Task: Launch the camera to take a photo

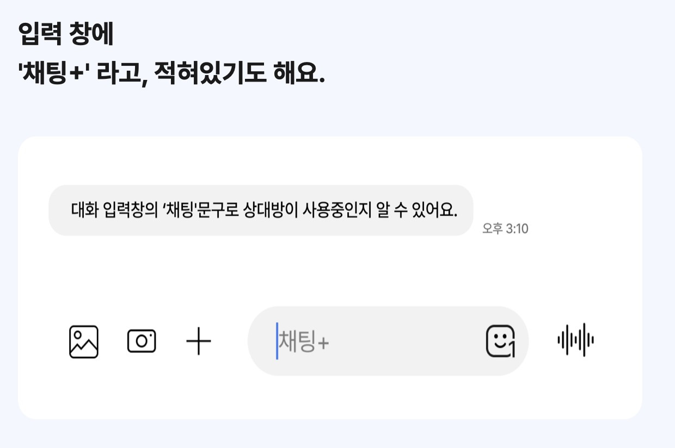Action: (142, 341)
